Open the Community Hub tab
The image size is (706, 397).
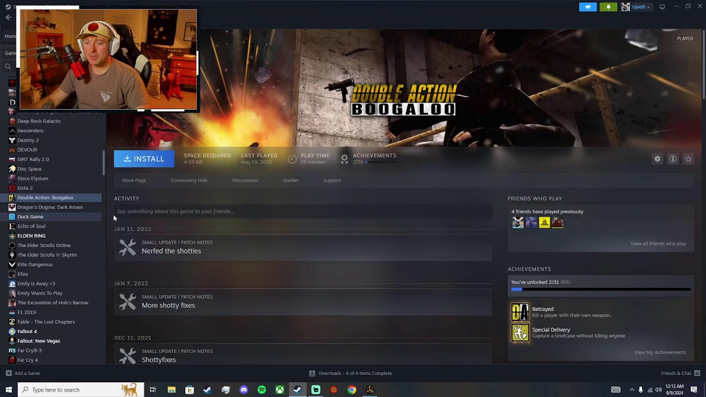(189, 180)
